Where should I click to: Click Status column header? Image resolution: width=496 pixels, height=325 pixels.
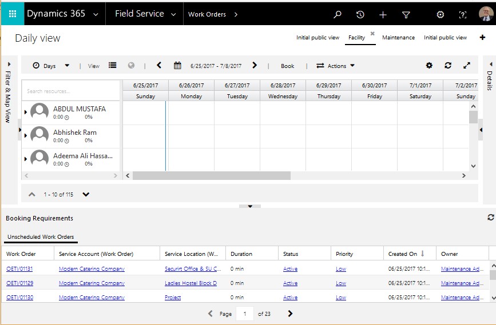coord(291,254)
